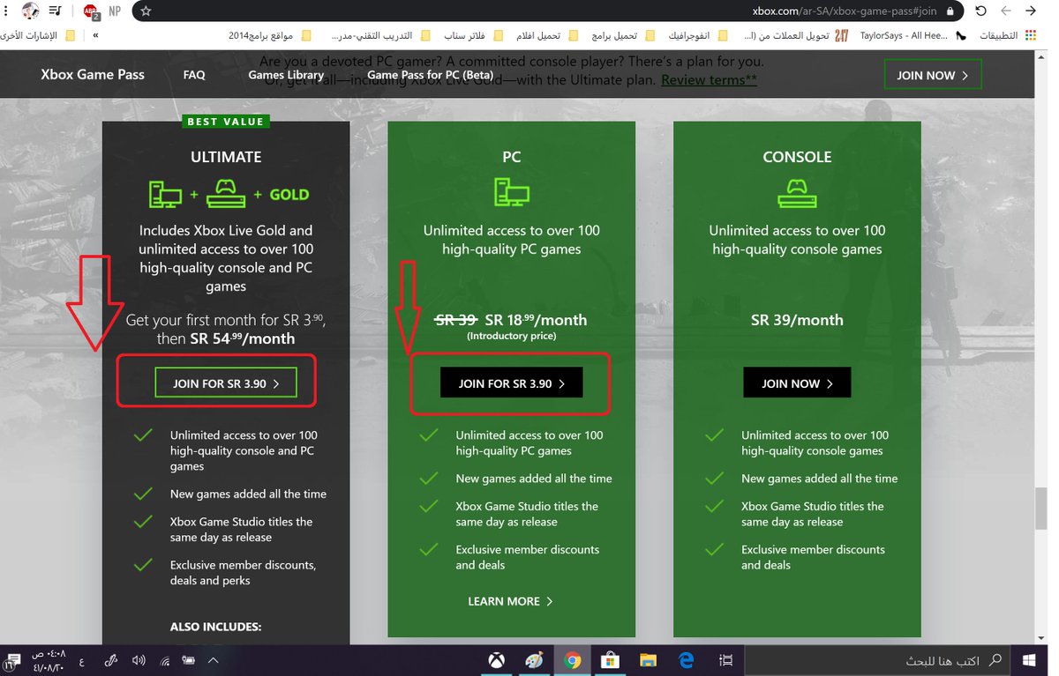Open Microsoft Store from the taskbar
Viewport: 1059px width, 676px height.
610,660
